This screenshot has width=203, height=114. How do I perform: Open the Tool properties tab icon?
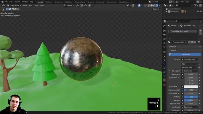pos(164,26)
